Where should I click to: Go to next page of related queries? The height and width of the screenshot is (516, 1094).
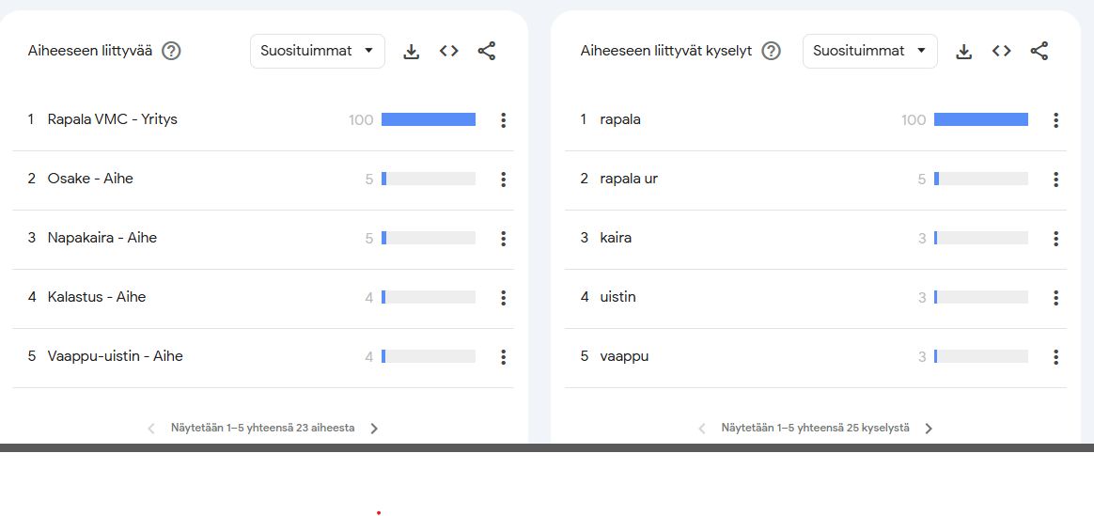point(929,429)
